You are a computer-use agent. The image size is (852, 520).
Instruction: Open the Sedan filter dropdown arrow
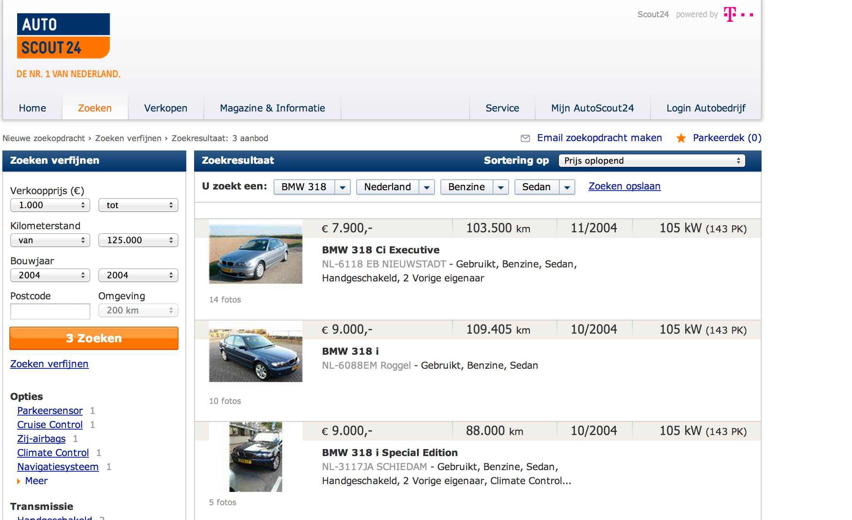coord(567,187)
